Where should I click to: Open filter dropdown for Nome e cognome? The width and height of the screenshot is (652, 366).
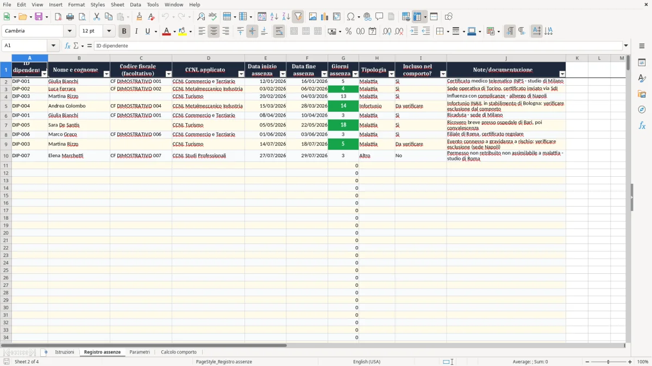pos(106,74)
